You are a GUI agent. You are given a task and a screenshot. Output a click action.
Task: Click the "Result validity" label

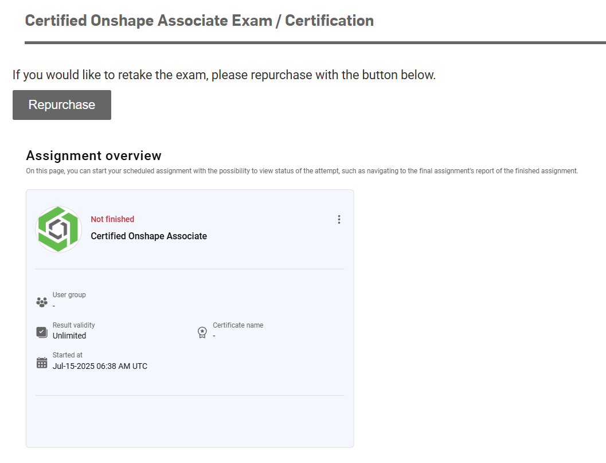coord(73,325)
